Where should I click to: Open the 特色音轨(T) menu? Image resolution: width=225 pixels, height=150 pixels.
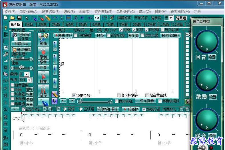pos(103,12)
